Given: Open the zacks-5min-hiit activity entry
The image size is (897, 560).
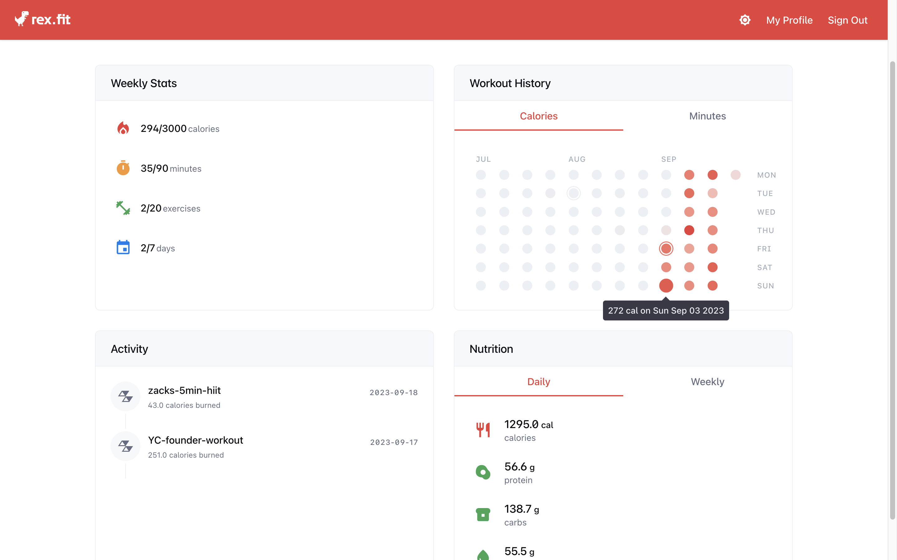Looking at the screenshot, I should 184,390.
